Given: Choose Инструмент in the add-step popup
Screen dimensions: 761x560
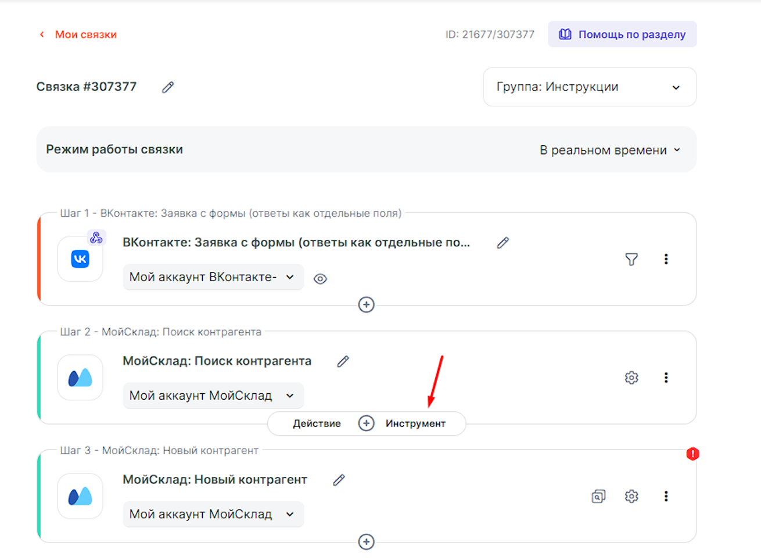Looking at the screenshot, I should click(415, 423).
